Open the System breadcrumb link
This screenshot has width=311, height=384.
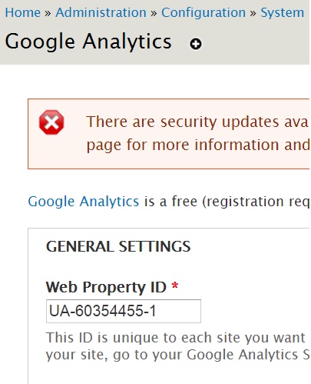click(x=283, y=12)
